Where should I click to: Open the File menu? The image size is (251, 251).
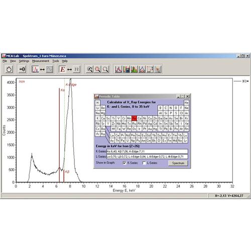pos(5,61)
